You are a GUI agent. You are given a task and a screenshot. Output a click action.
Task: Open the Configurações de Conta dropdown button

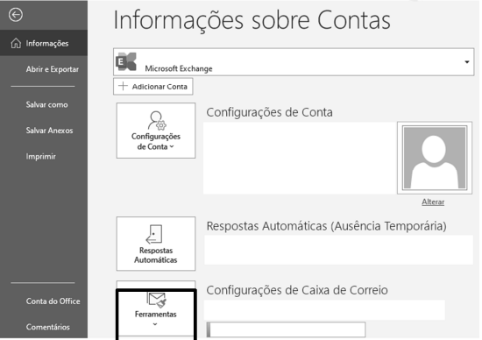[156, 131]
